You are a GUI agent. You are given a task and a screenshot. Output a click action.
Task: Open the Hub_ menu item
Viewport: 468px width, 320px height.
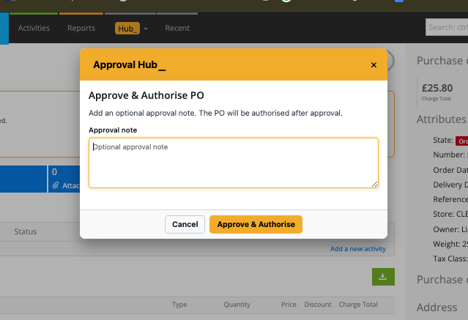(127, 29)
